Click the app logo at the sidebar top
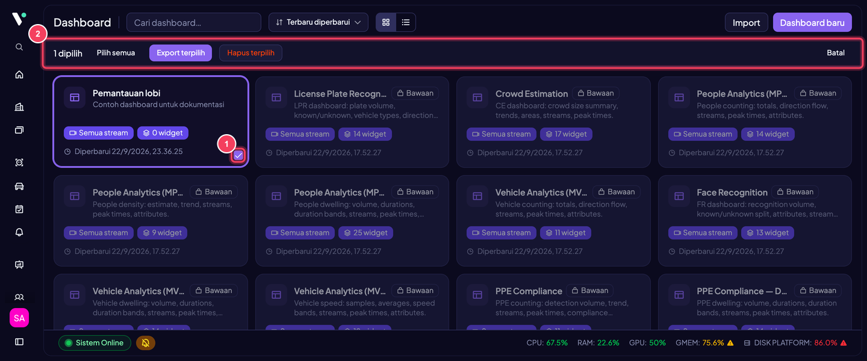Screen dimensions: 867x361 (19, 19)
